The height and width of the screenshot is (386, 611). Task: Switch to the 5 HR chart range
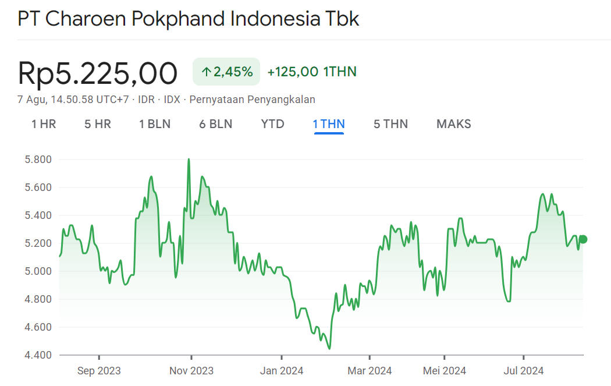point(97,123)
